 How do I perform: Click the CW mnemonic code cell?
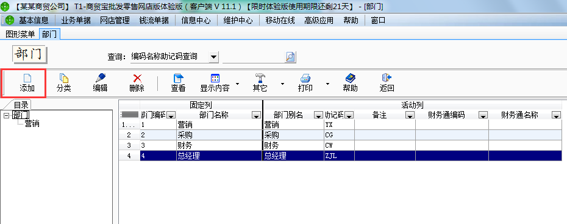pyautogui.click(x=339, y=145)
